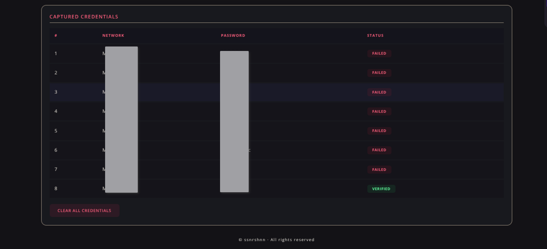
Task: Click the FAILED status badge in row 7
Action: (379, 169)
